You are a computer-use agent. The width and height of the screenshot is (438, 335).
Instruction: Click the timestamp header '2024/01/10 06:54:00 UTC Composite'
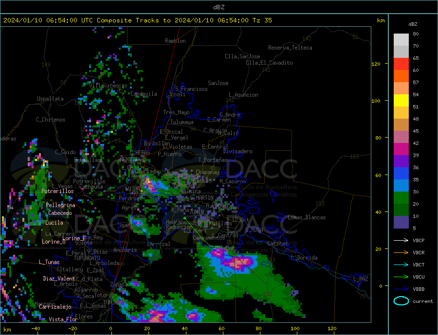pos(67,20)
